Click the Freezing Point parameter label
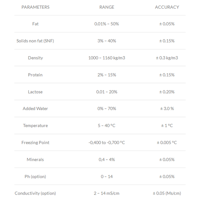The width and height of the screenshot is (200, 200). (35, 142)
